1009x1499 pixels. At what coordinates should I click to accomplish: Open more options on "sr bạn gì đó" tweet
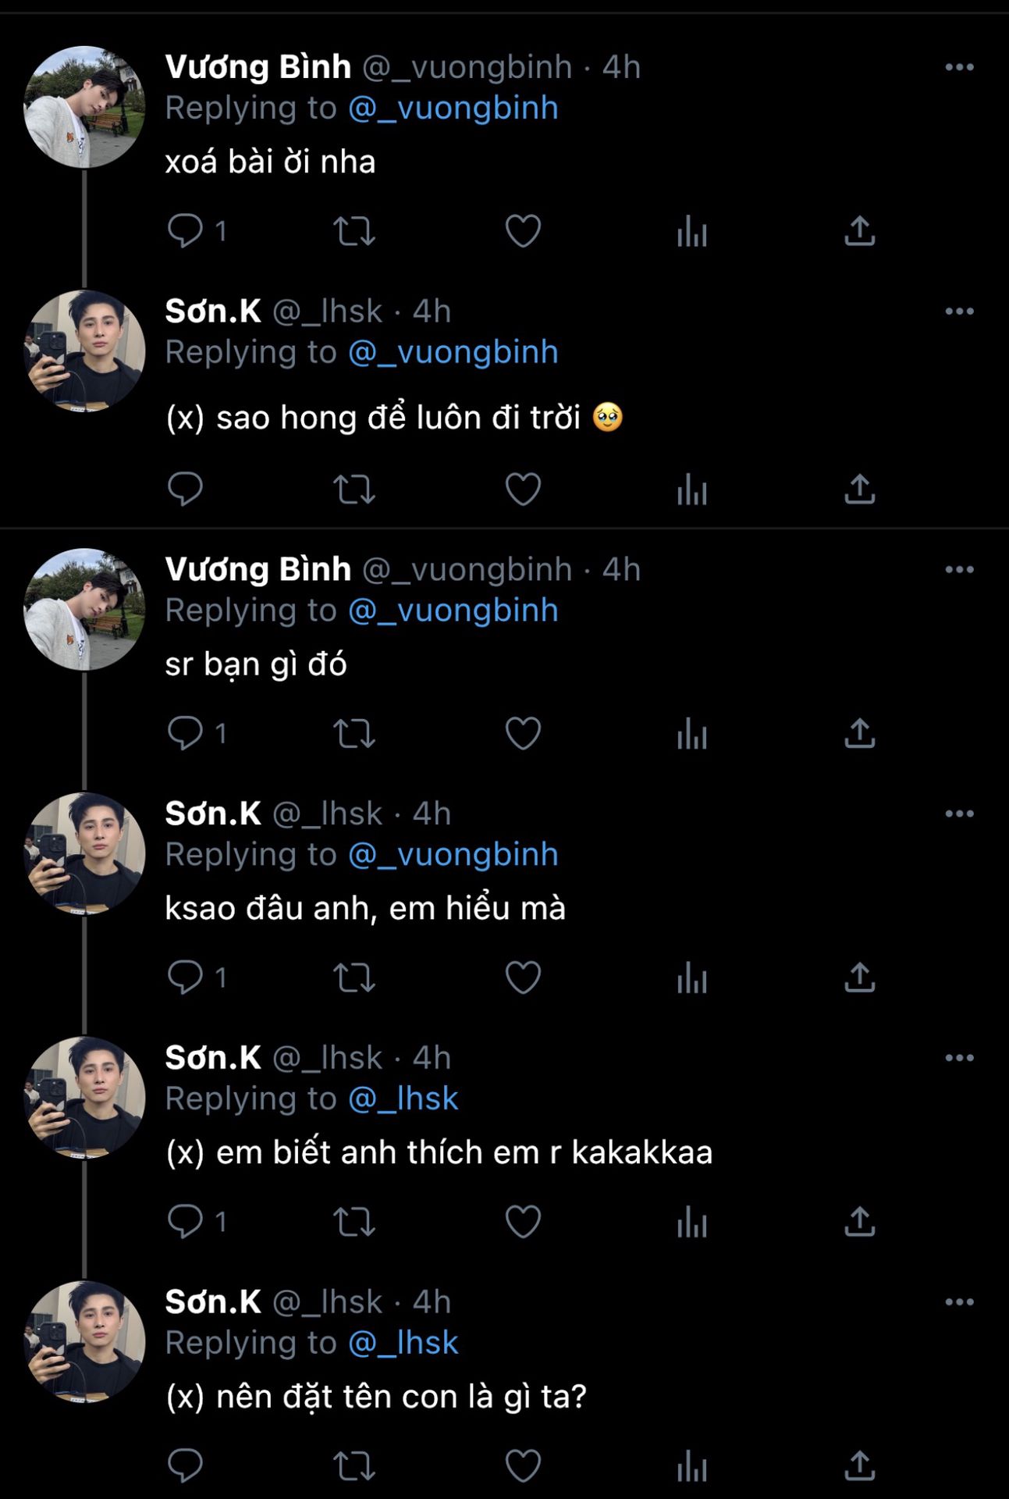959,570
